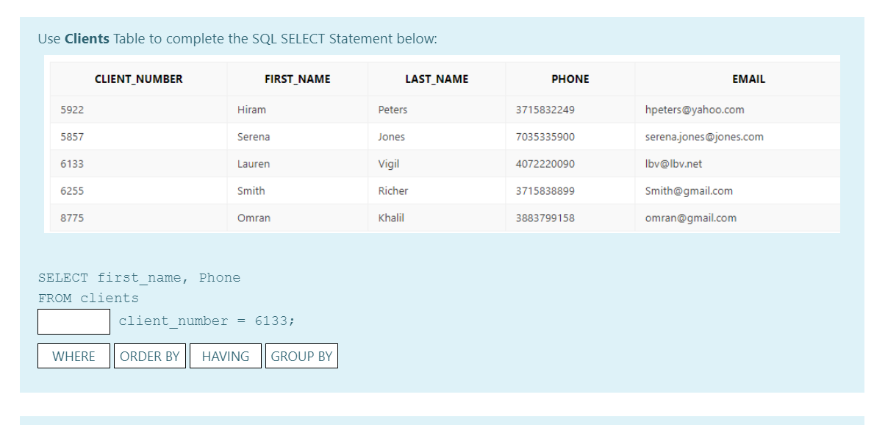Choose the HAVING answer button

[x=226, y=356]
